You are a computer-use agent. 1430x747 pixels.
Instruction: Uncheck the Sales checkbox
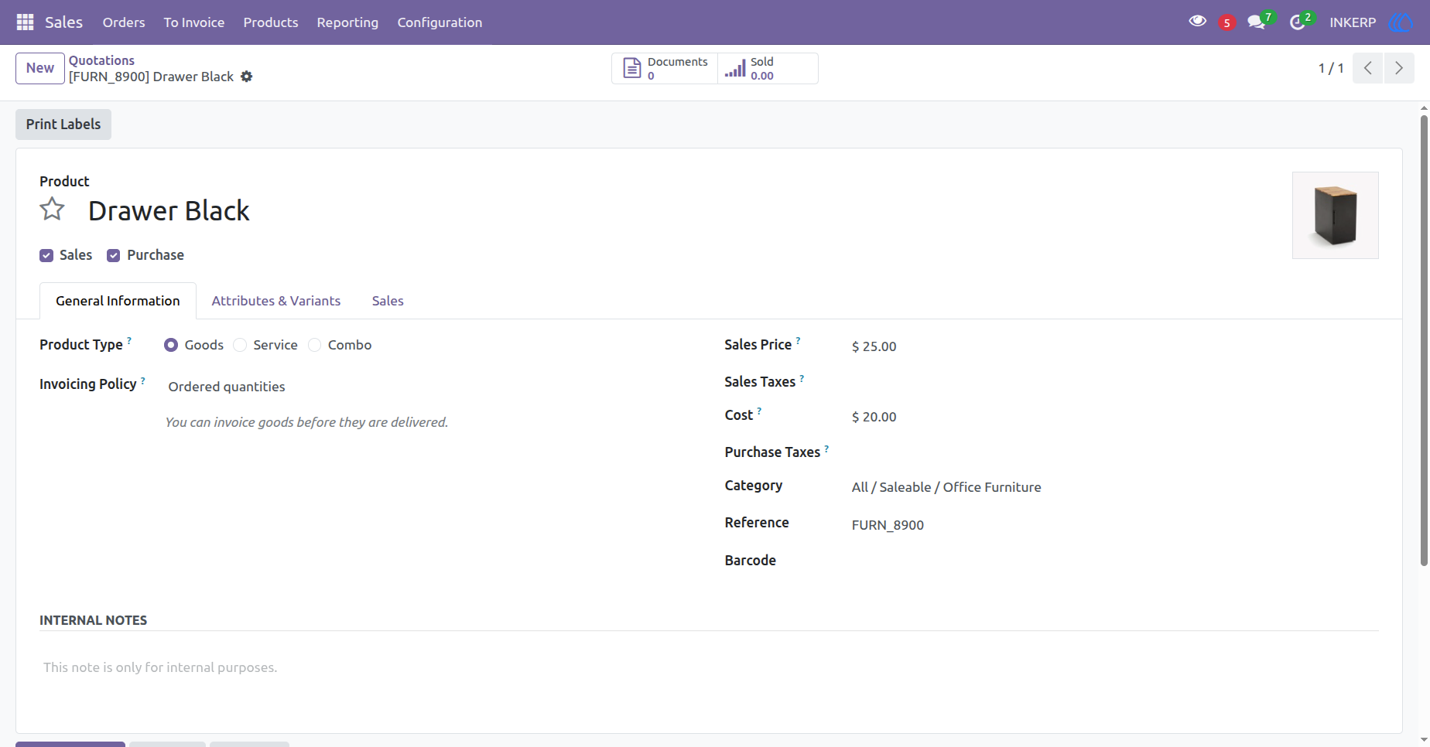coord(46,255)
